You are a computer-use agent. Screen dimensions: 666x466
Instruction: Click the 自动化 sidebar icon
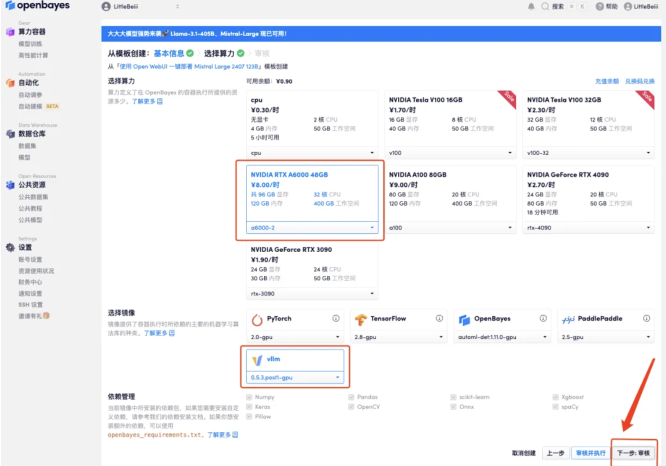point(10,83)
